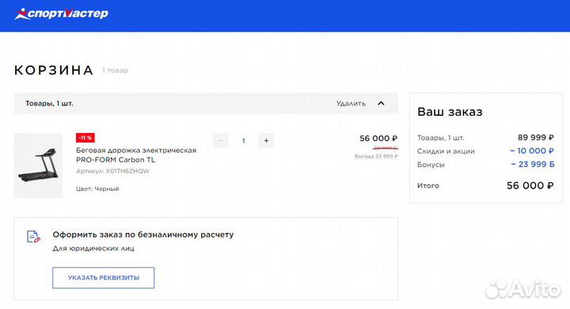The height and width of the screenshot is (309, 570).
Task: Click the -11 % discount badge
Action: [x=85, y=138]
